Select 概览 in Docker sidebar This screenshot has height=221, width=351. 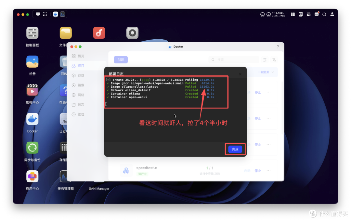pos(87,56)
